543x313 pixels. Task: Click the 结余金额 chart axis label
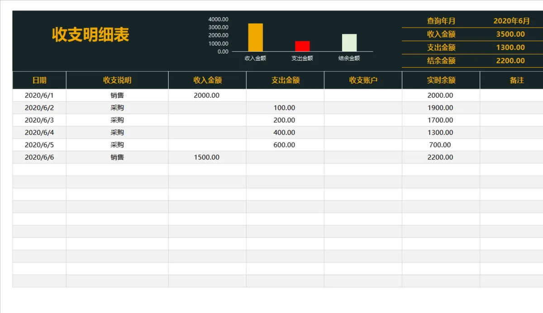(349, 58)
